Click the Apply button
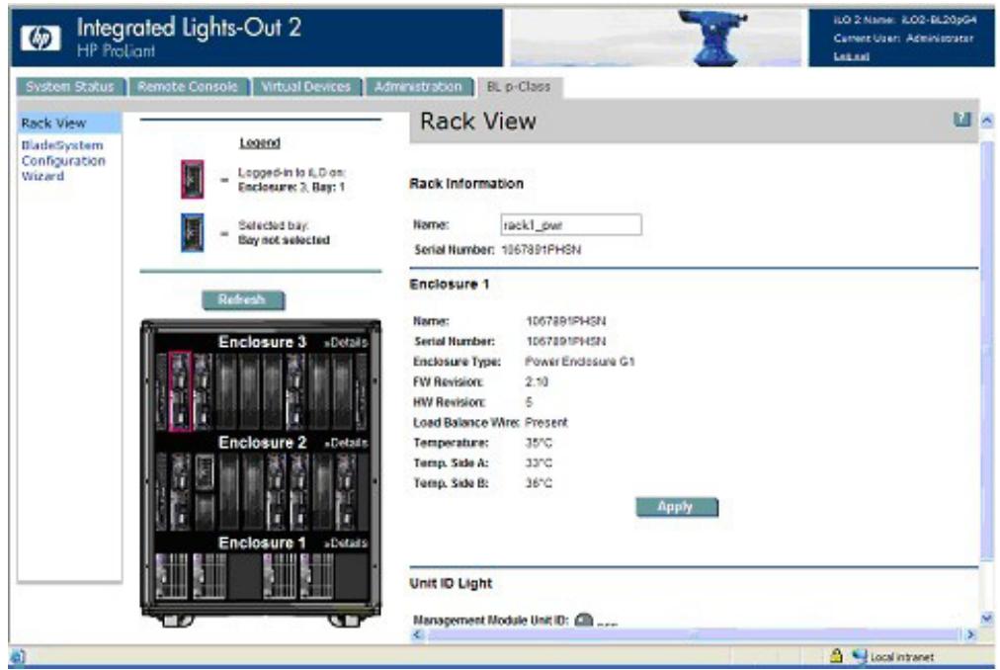Screen dimensions: 1000x670 pyautogui.click(x=676, y=507)
